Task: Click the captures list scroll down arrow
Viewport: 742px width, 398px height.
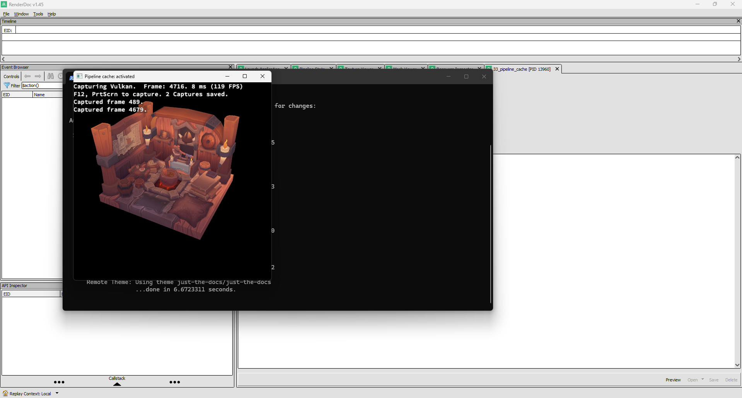Action: tap(737, 365)
